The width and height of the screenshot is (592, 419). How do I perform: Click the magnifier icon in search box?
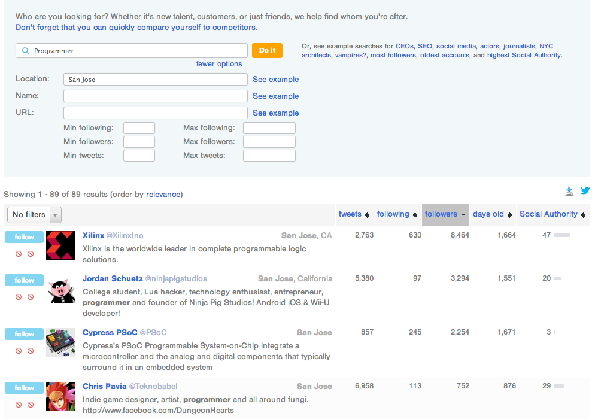(26, 51)
